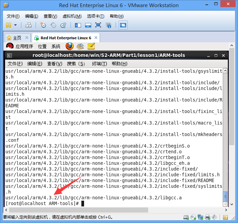Show or hide the library sidebar icon

(x=78, y=25)
